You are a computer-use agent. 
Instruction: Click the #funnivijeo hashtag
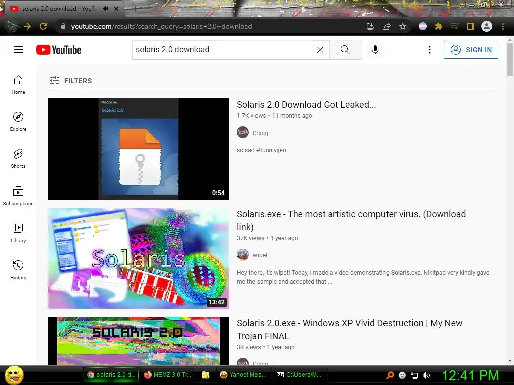coord(272,150)
